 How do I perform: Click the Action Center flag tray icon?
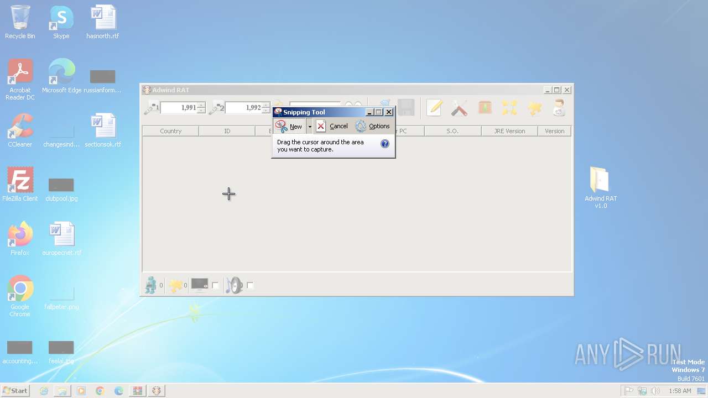pos(629,391)
